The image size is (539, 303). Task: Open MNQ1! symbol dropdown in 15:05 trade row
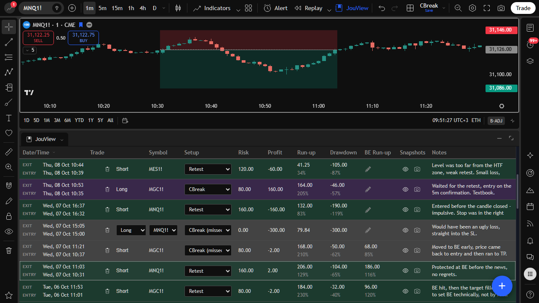pyautogui.click(x=163, y=230)
